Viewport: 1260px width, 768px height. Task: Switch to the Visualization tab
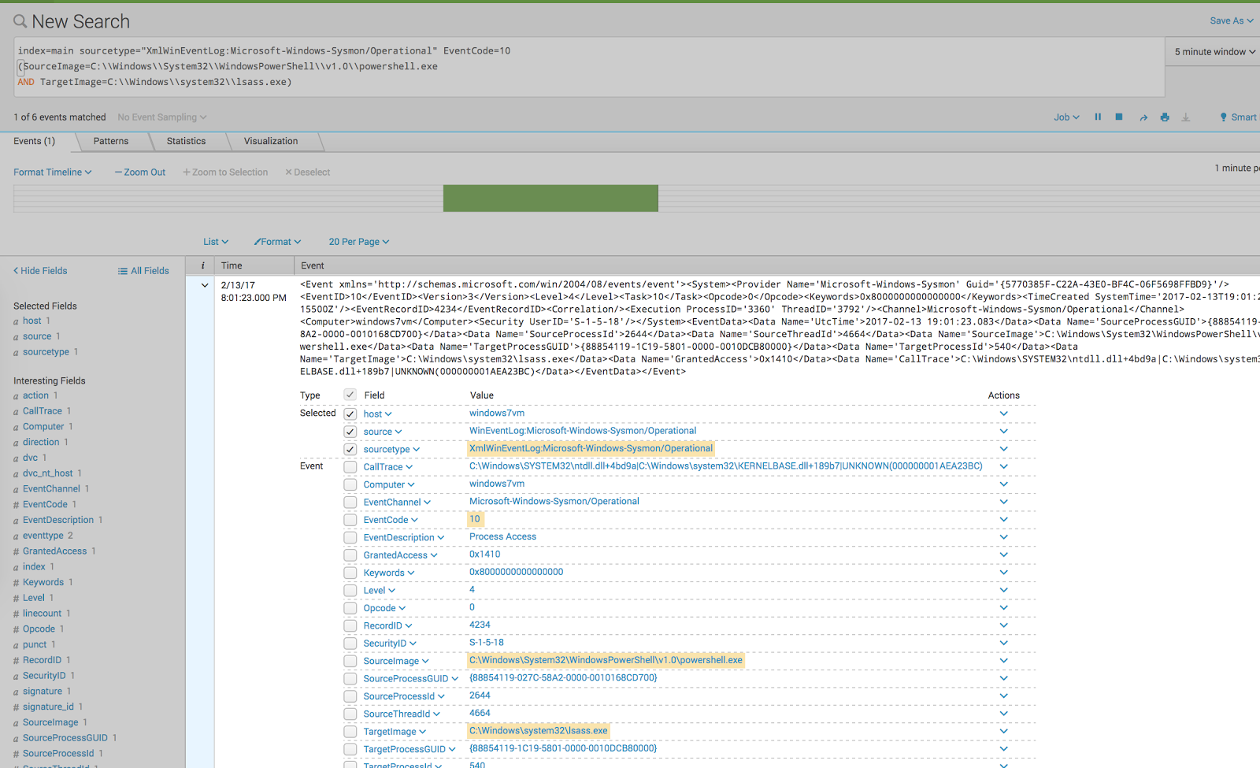[x=271, y=141]
